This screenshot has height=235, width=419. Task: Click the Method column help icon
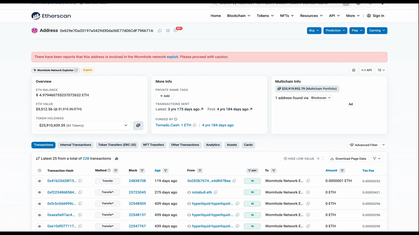pos(109,170)
